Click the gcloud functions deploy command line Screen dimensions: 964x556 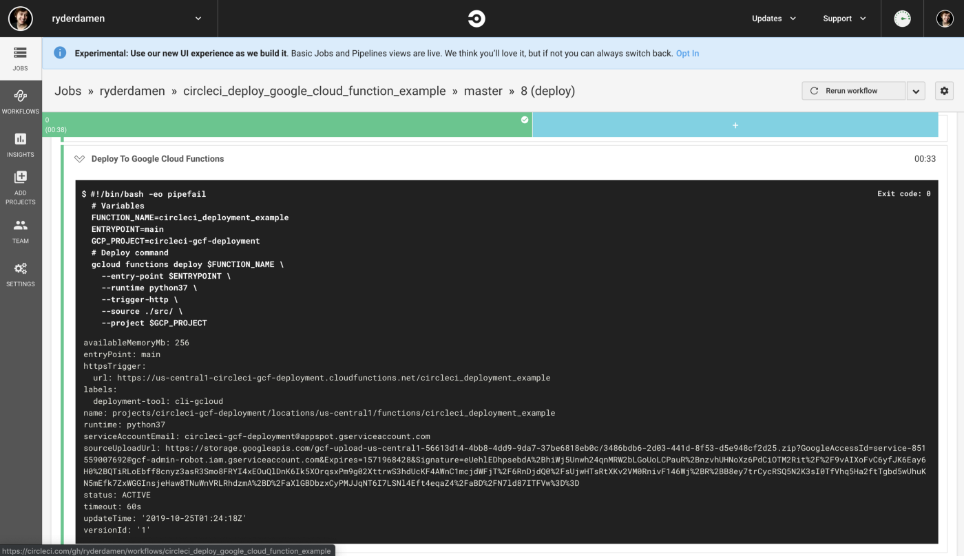(x=187, y=264)
